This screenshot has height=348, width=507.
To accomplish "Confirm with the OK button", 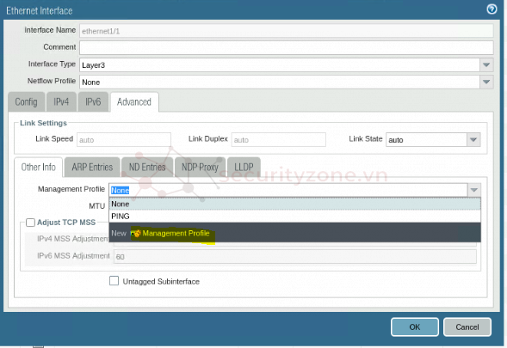I will 415,327.
